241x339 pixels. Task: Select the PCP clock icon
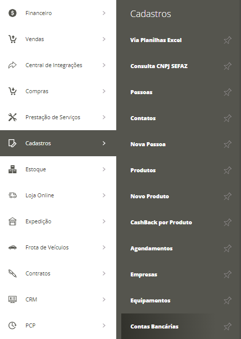pyautogui.click(x=13, y=325)
